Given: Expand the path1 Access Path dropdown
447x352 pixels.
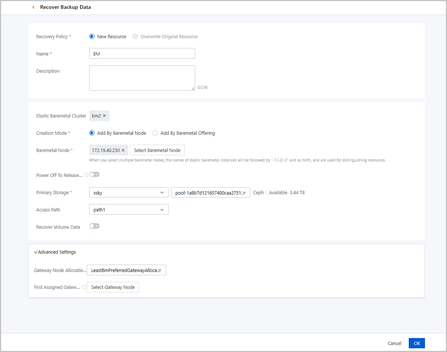Looking at the screenshot, I should [x=129, y=209].
